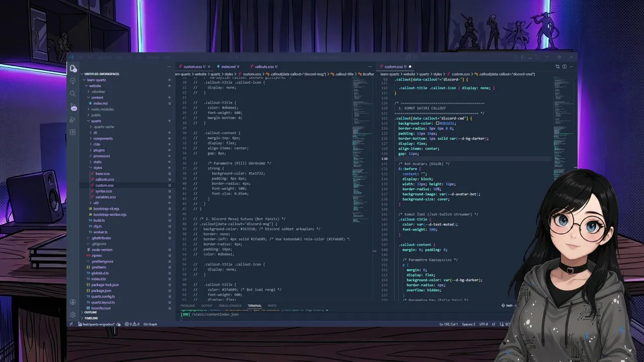Click UTF-8 encoding in status bar
Image resolution: width=644 pixels, height=362 pixels.
click(484, 324)
